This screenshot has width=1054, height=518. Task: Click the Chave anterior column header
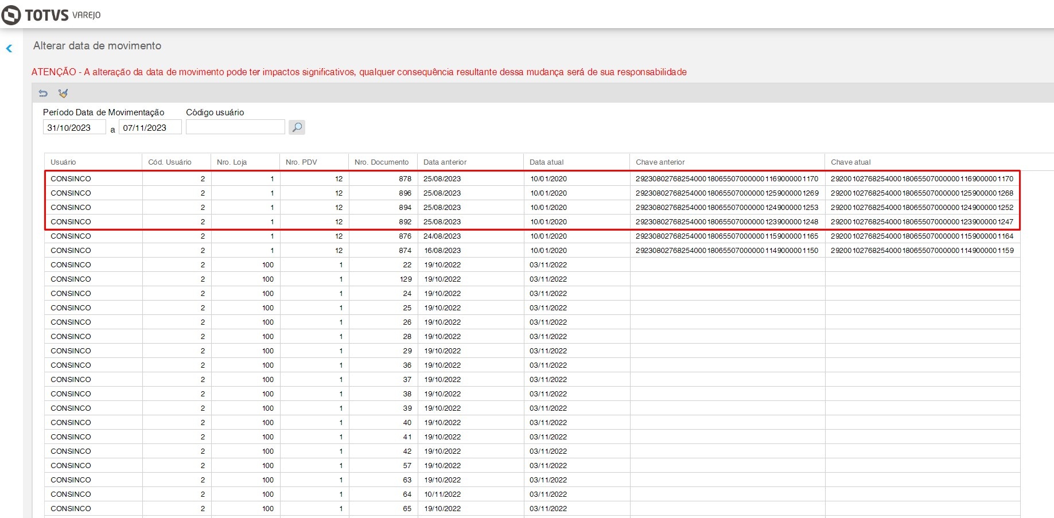(728, 162)
